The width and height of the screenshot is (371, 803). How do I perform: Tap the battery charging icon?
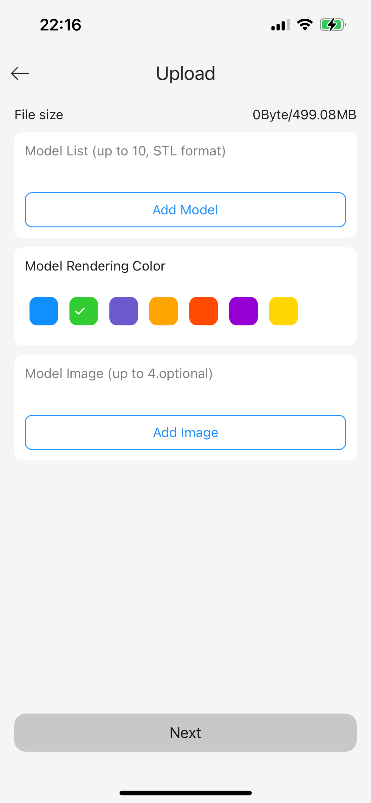[x=332, y=25]
